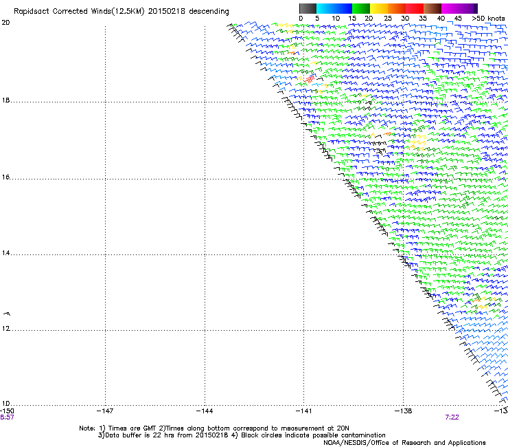Select the red 30–35 knots legend swatch

(415, 8)
